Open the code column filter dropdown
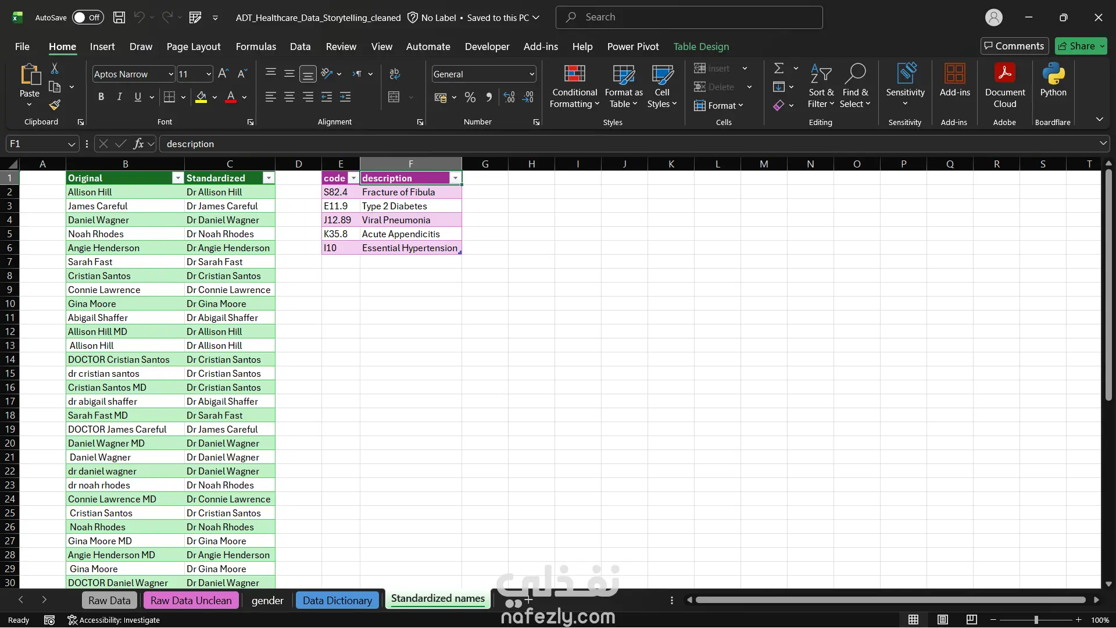The height and width of the screenshot is (628, 1116). pos(353,178)
